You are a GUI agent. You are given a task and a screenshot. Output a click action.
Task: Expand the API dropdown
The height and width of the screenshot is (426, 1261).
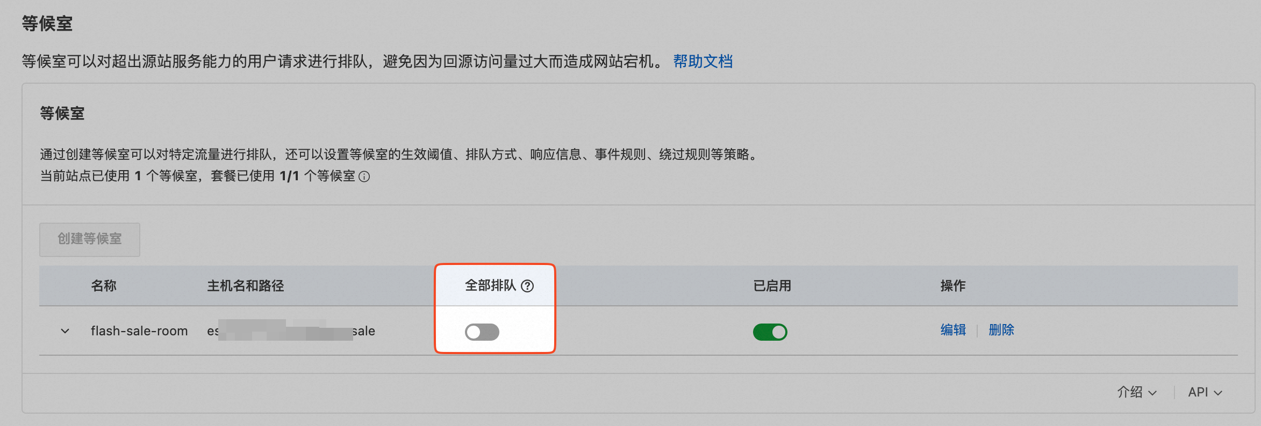coord(1205,392)
